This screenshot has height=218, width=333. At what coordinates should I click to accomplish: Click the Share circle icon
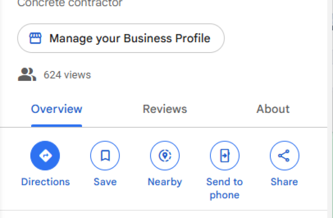tap(285, 156)
